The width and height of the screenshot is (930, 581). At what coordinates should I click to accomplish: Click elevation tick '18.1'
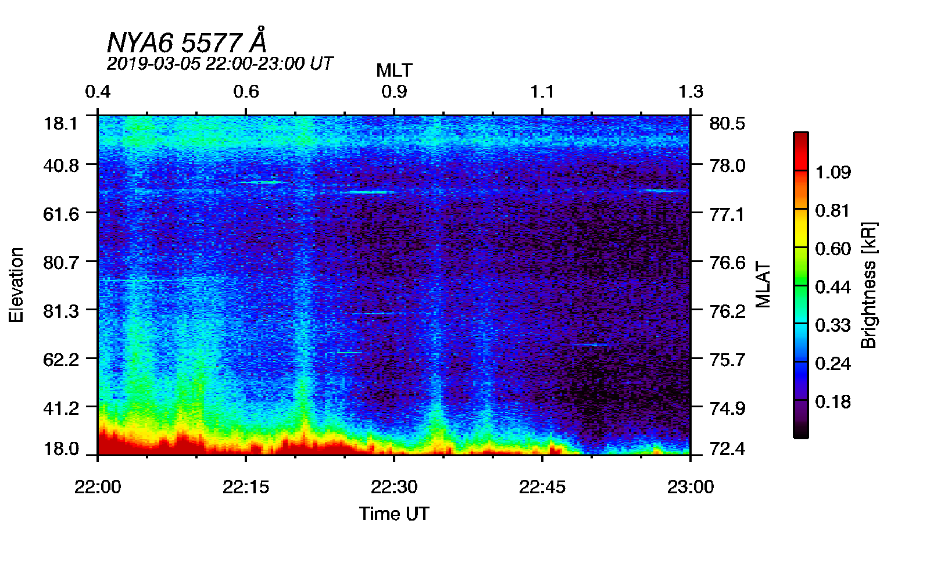pyautogui.click(x=61, y=124)
